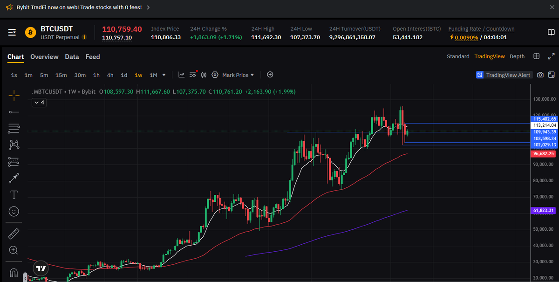Select the Text tool
Screen dimensions: 559x282
pyautogui.click(x=14, y=195)
